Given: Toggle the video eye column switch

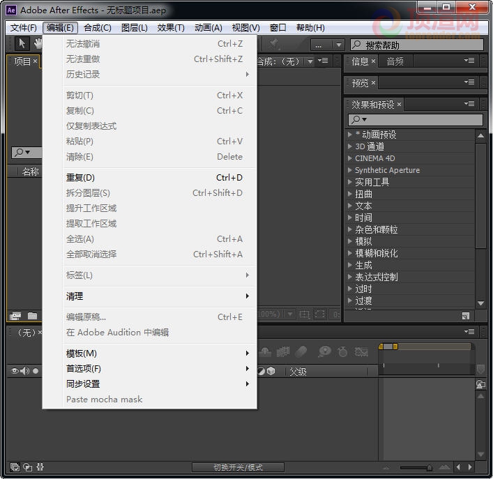Looking at the screenshot, I should click(15, 371).
